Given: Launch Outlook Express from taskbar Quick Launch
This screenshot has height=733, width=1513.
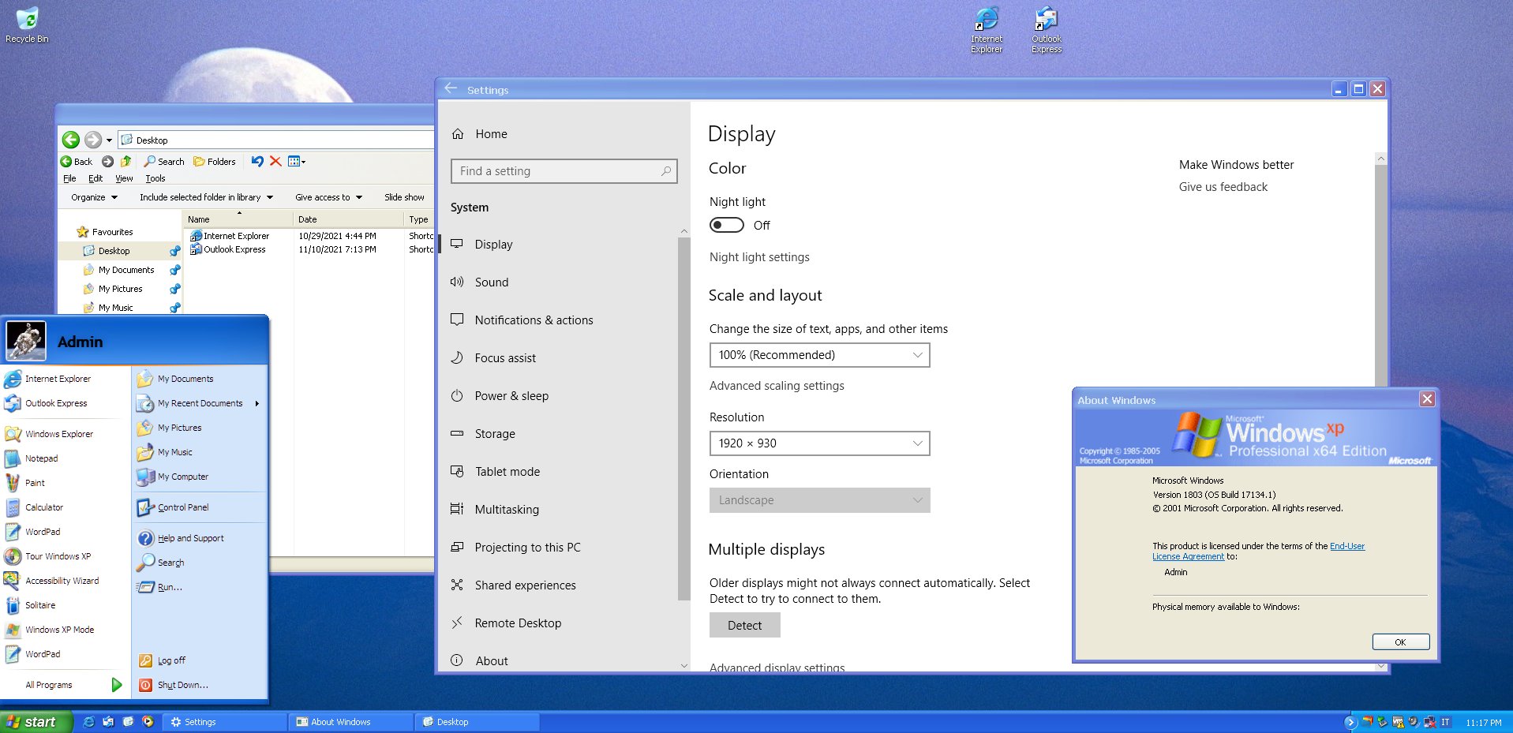Looking at the screenshot, I should tap(108, 722).
